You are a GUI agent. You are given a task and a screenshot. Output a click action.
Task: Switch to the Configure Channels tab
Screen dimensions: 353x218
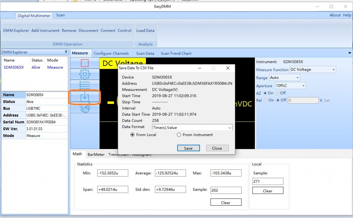click(x=111, y=53)
